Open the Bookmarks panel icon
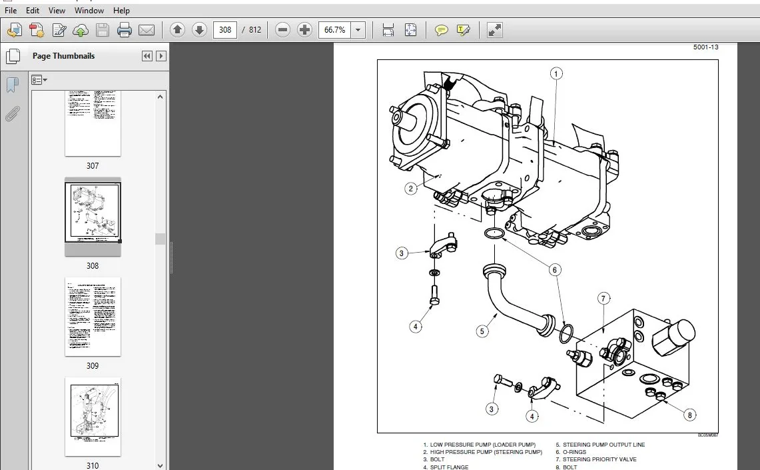This screenshot has width=760, height=470. click(13, 85)
